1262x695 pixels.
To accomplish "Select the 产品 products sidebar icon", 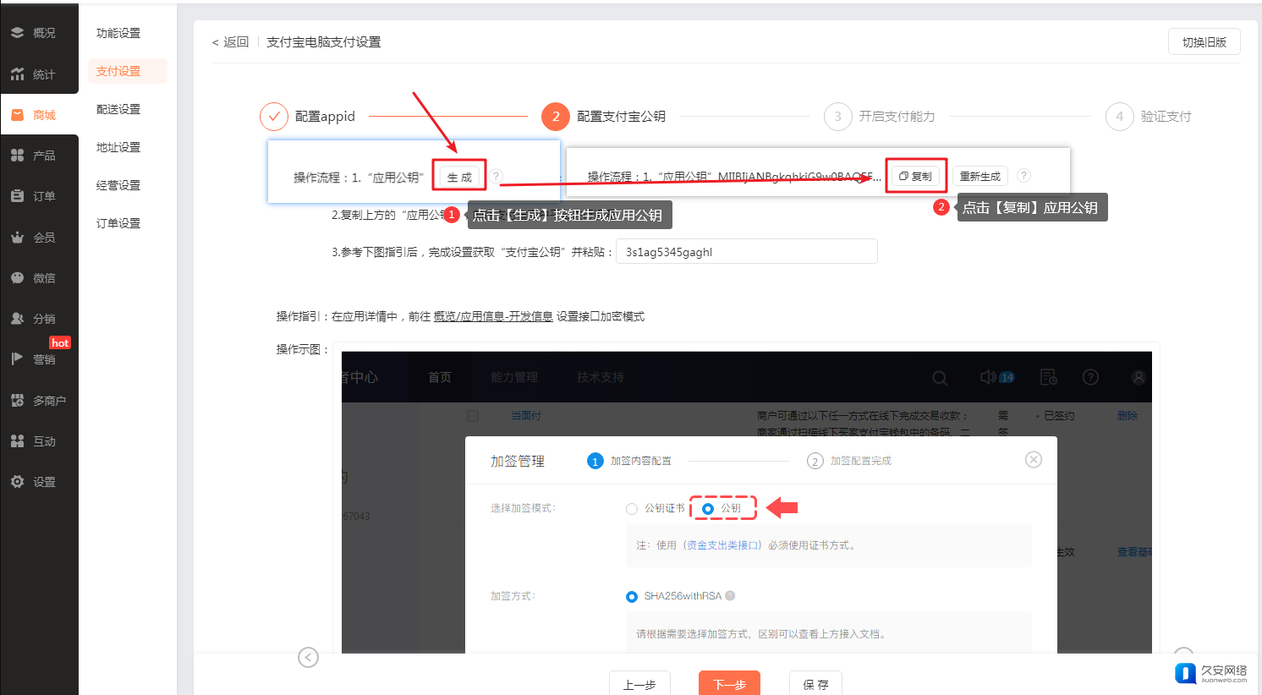I will click(18, 156).
